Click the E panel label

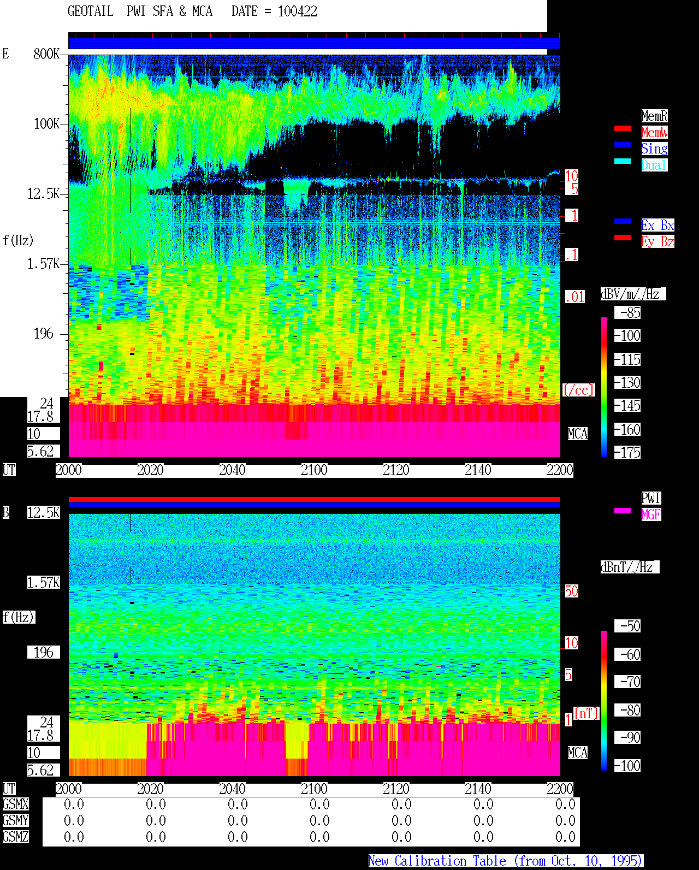coord(6,54)
